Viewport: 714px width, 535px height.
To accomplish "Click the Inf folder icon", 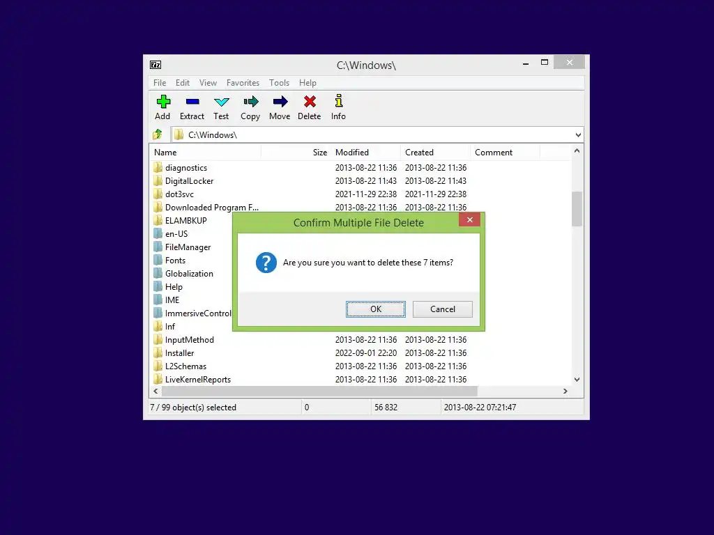I will point(158,326).
